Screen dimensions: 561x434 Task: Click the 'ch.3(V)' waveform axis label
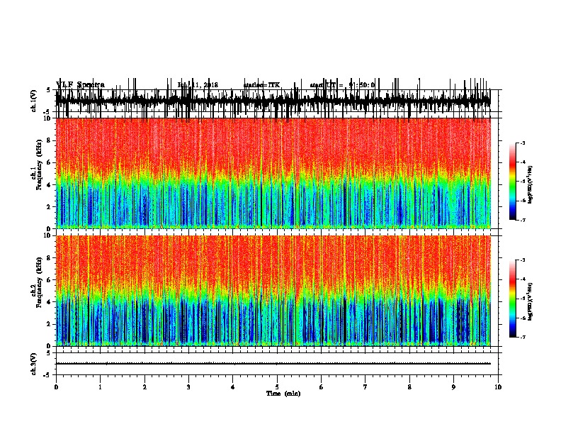pos(34,364)
